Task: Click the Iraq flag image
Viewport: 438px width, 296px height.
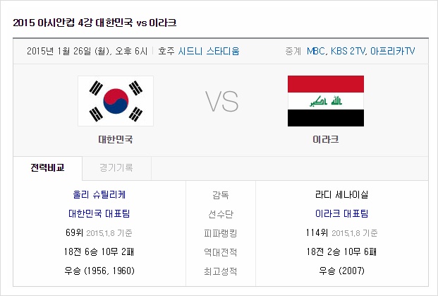Action: 325,101
